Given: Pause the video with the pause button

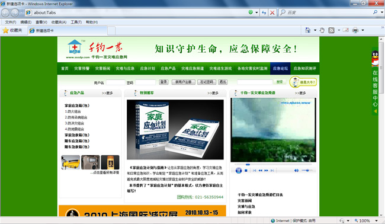Looking at the screenshot, I should point(239,170).
